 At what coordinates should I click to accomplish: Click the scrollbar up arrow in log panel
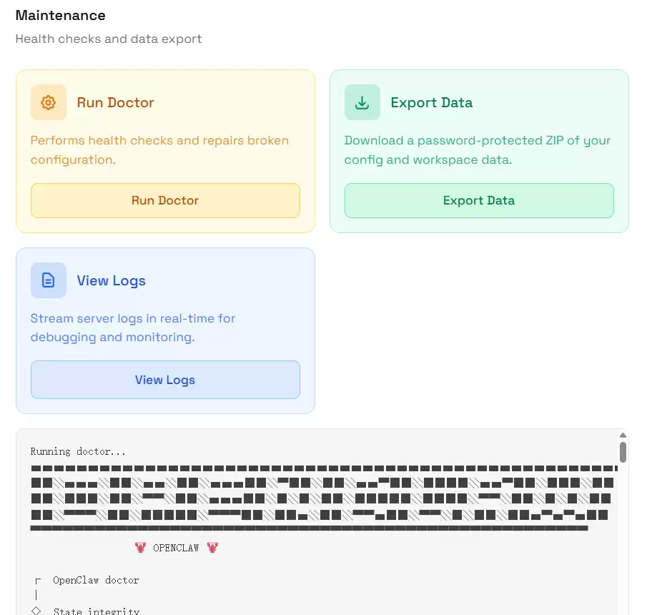[623, 435]
